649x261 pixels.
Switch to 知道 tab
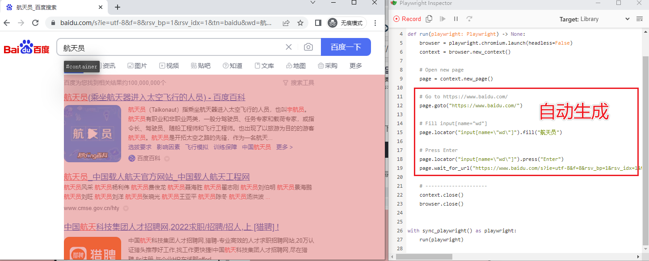pyautogui.click(x=232, y=66)
